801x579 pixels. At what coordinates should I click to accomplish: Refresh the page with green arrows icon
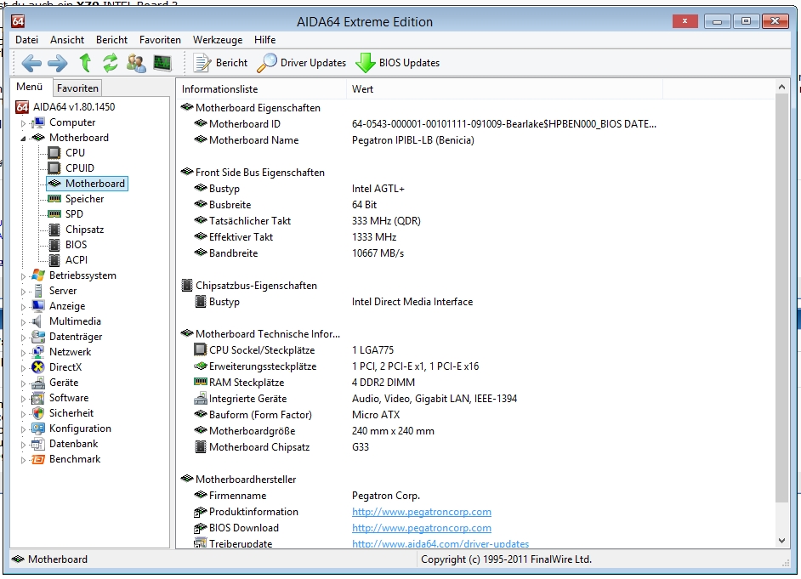coord(111,63)
